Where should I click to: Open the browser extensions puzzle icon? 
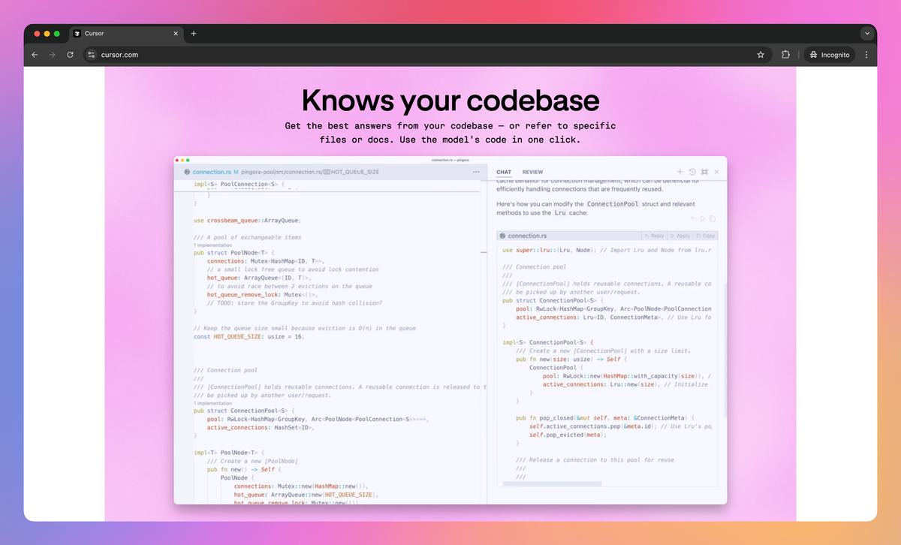[x=785, y=55]
